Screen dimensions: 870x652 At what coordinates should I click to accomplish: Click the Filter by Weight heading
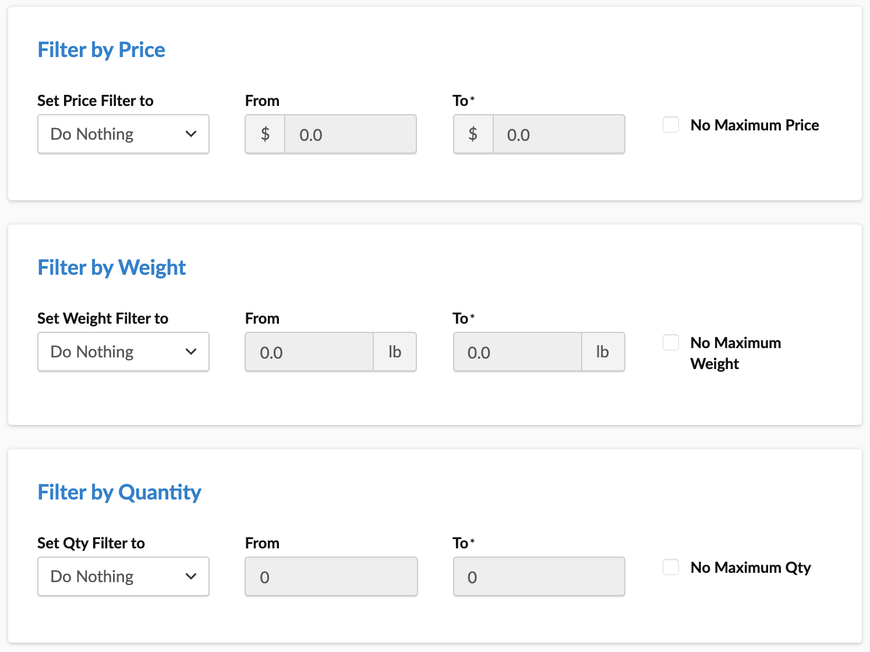(x=112, y=268)
